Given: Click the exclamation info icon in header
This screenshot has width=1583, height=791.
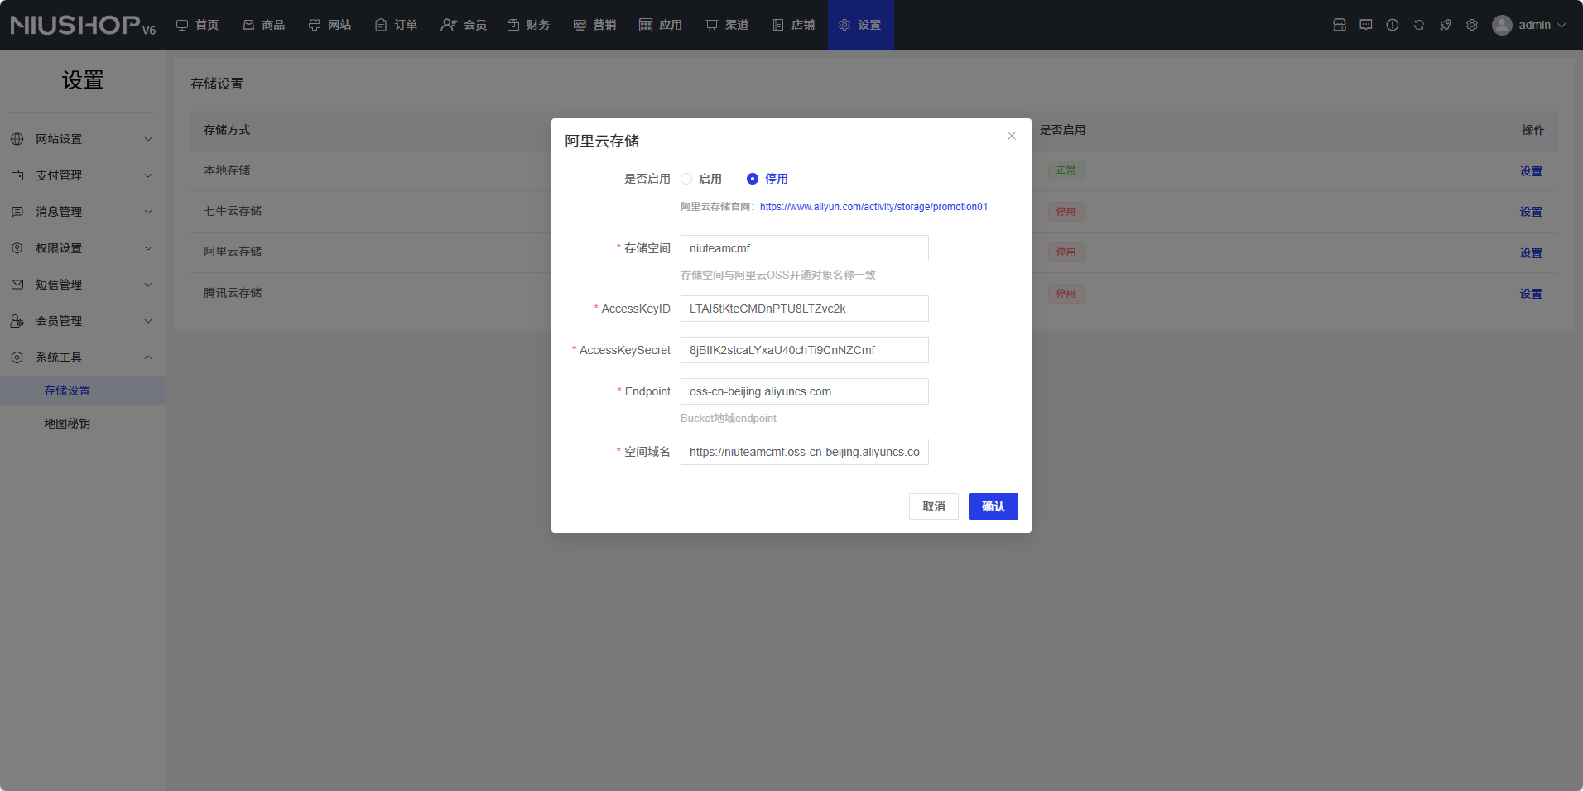Looking at the screenshot, I should click(1393, 25).
